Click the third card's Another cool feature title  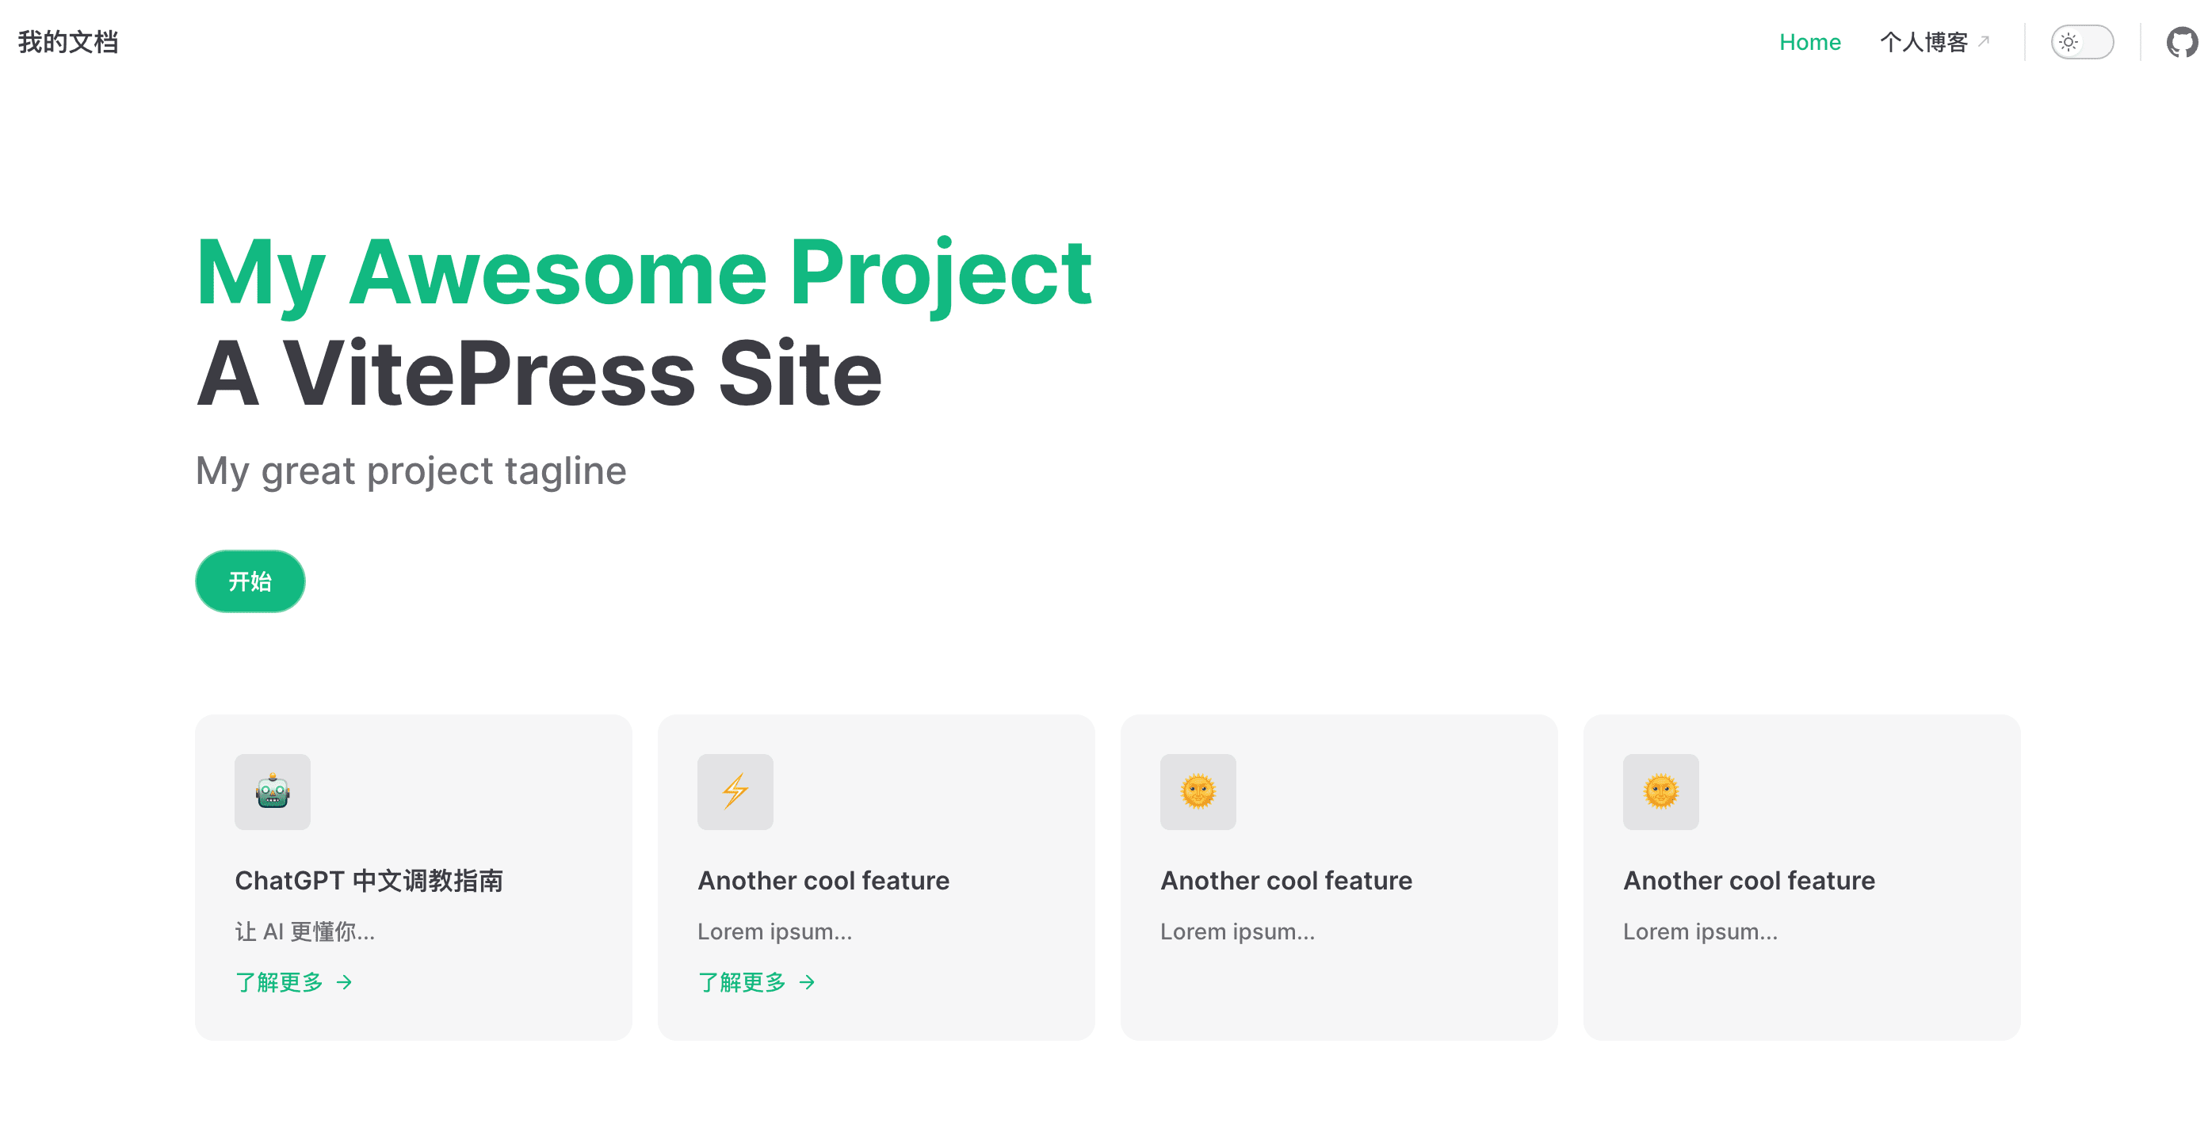point(1285,880)
